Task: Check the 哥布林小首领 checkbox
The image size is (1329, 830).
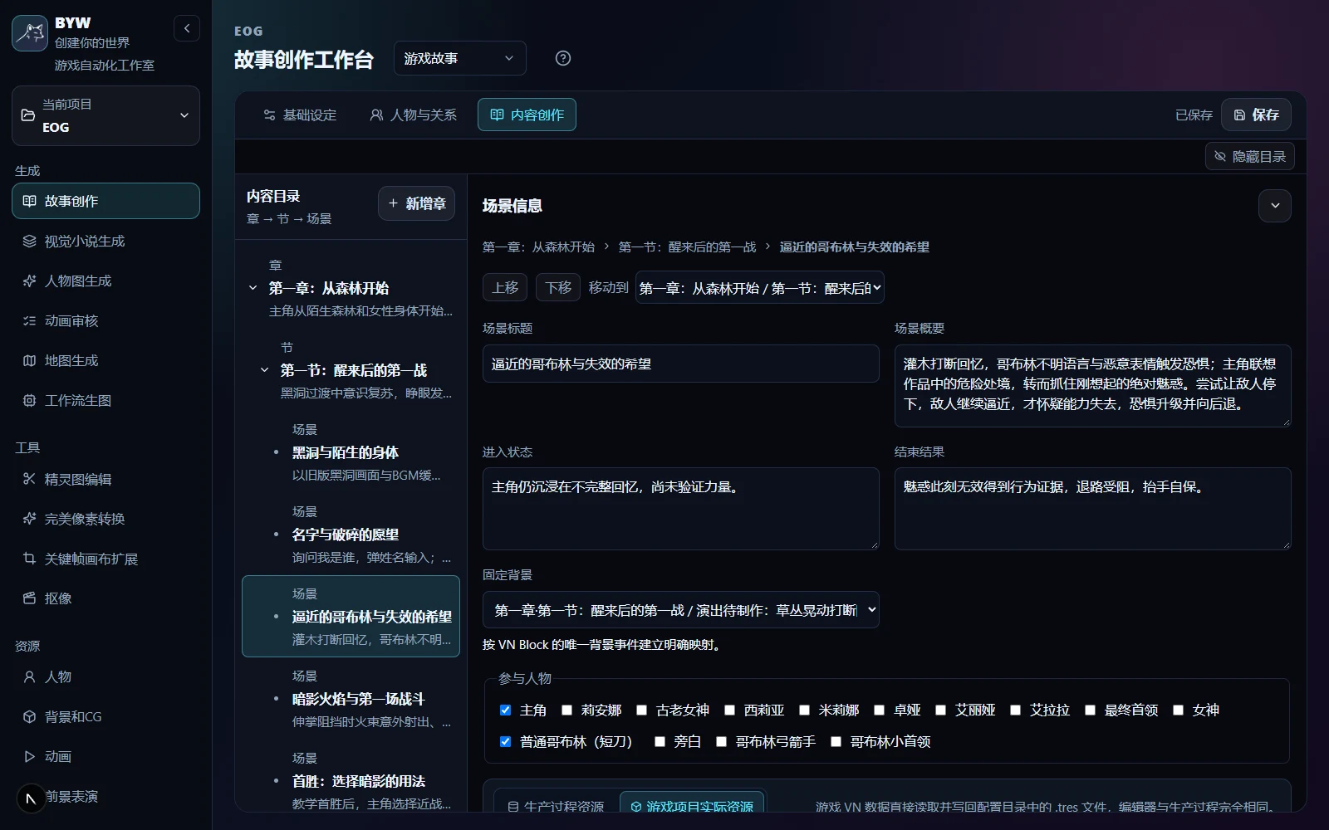Action: tap(836, 741)
